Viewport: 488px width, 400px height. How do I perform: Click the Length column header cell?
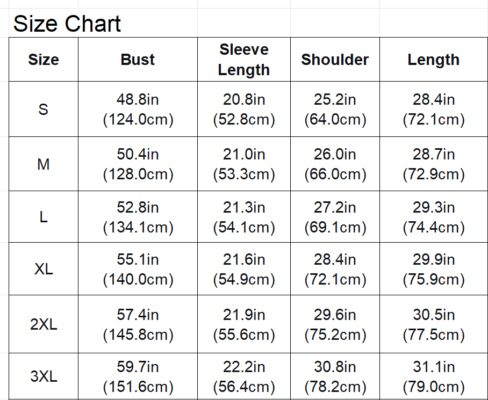[x=433, y=60]
